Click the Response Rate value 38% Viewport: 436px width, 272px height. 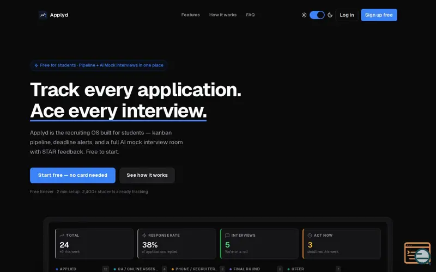(150, 245)
